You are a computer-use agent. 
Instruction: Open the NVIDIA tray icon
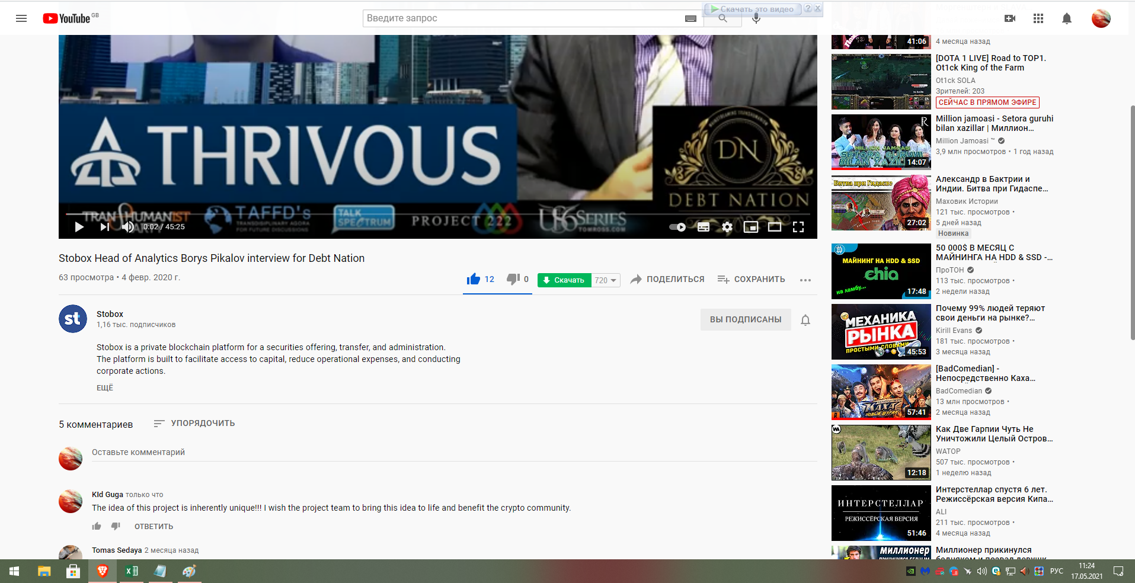pyautogui.click(x=911, y=571)
